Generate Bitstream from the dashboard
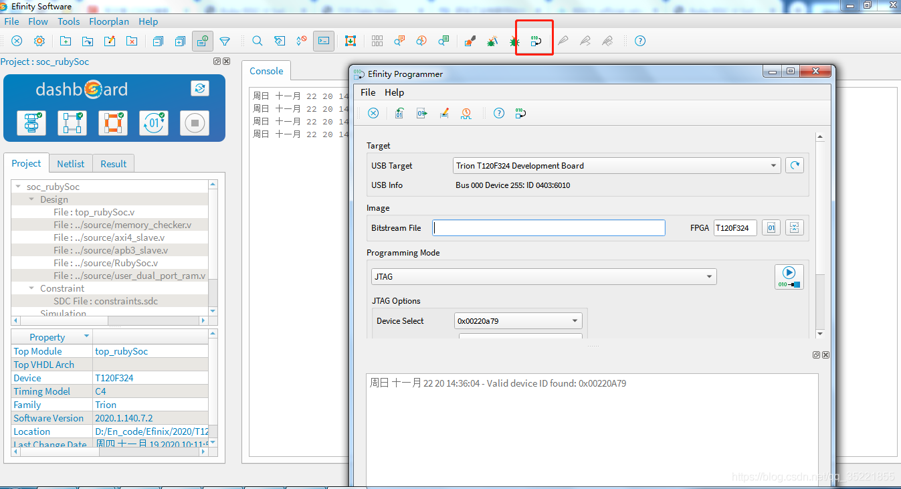This screenshot has width=901, height=489. click(x=154, y=123)
